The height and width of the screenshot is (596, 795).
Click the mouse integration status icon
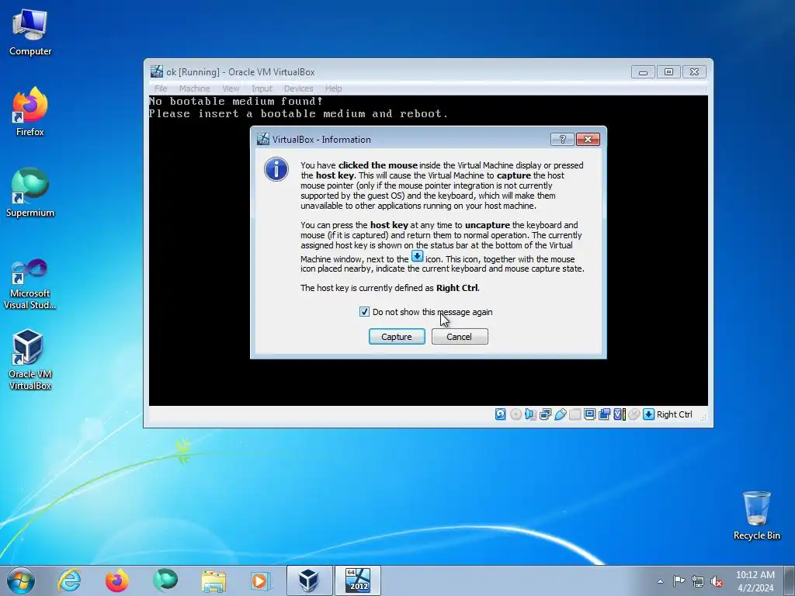click(634, 414)
